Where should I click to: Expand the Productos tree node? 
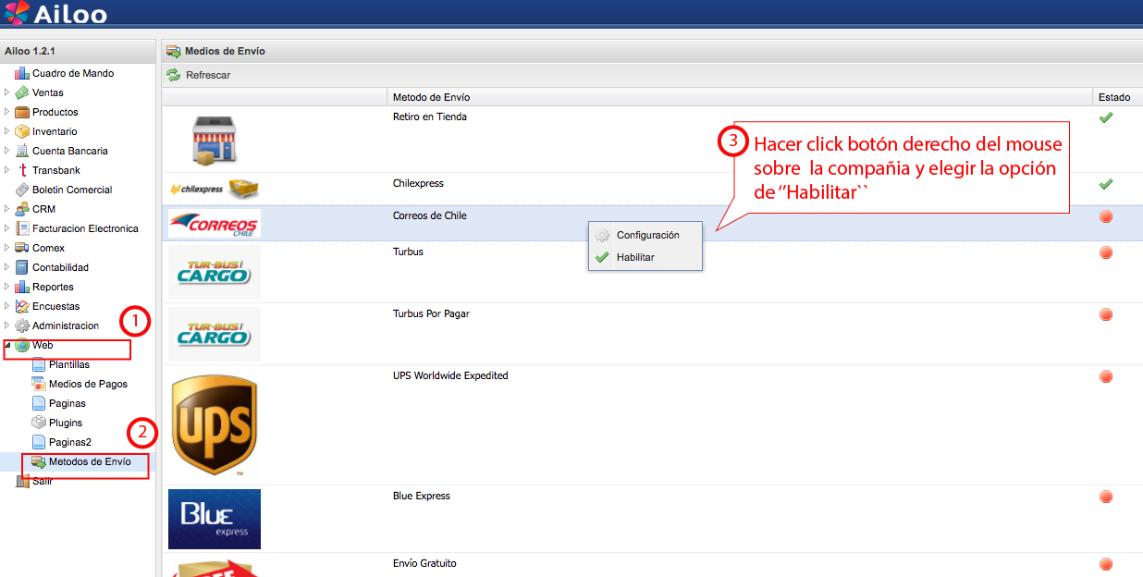(7, 112)
